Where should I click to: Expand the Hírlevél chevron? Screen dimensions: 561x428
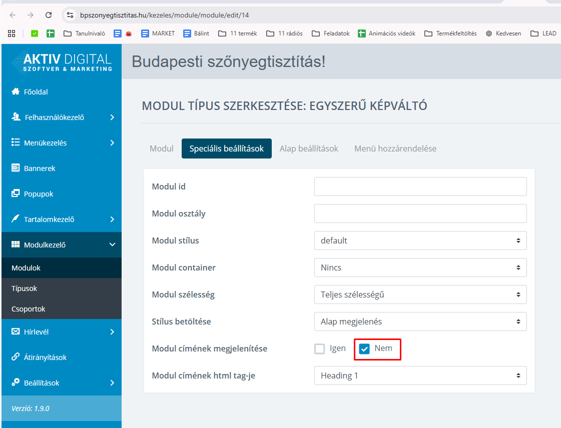point(112,332)
